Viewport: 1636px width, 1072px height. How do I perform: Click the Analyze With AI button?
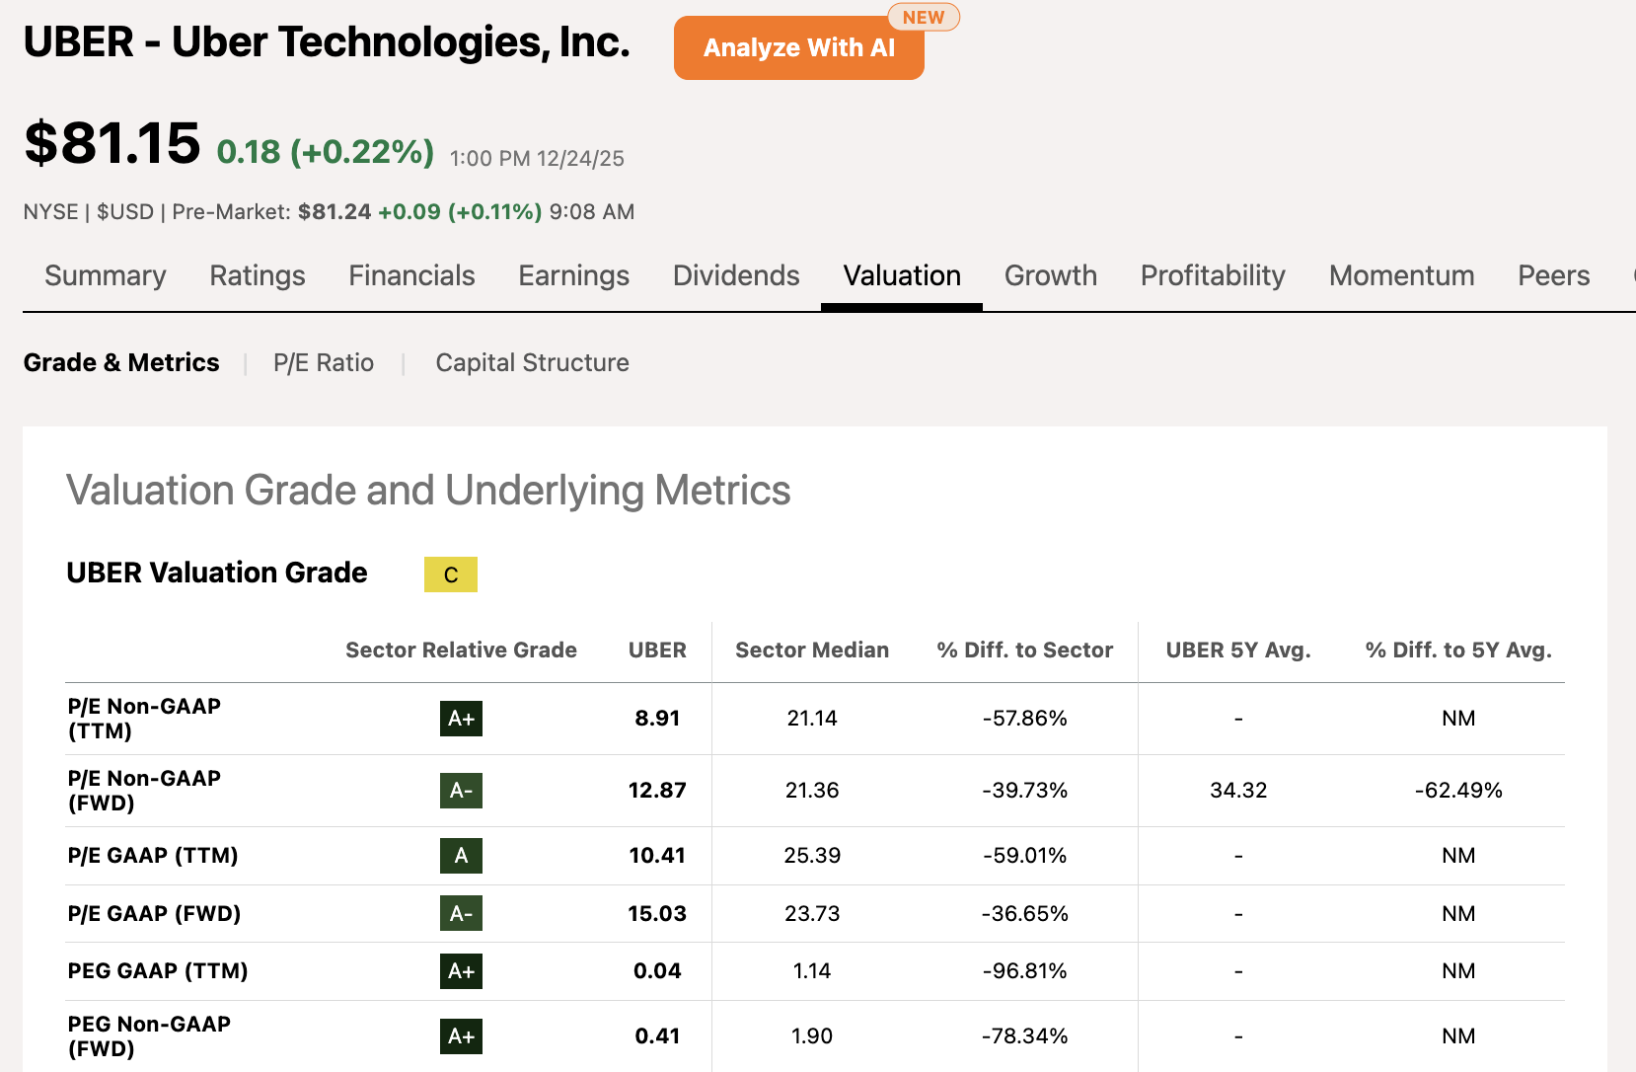coord(798,48)
